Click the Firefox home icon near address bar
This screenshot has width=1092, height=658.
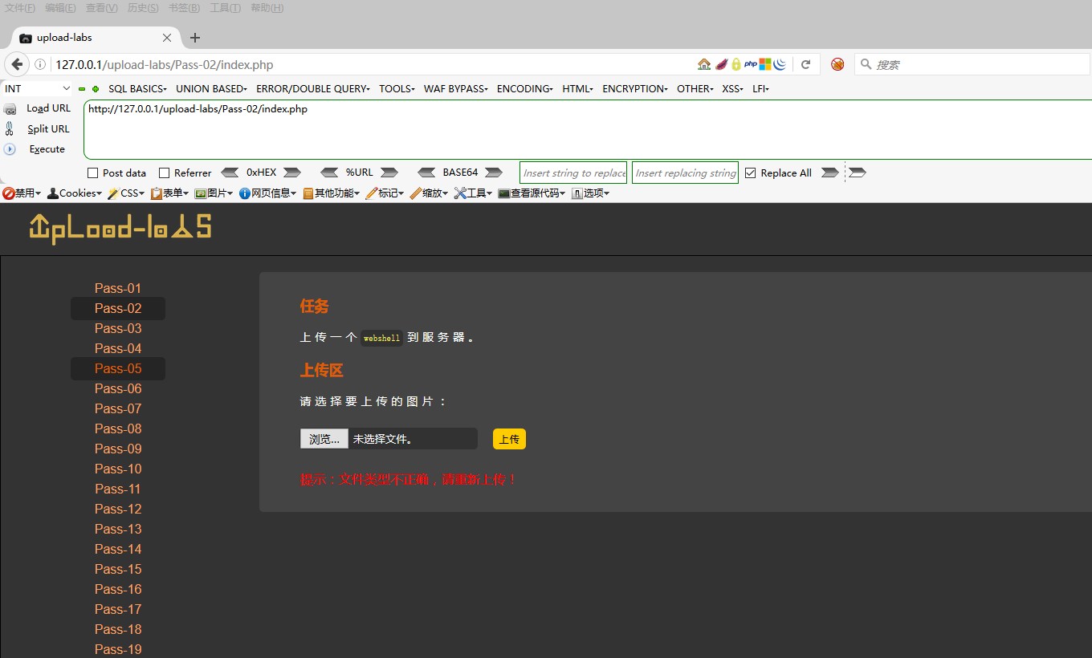coord(702,64)
